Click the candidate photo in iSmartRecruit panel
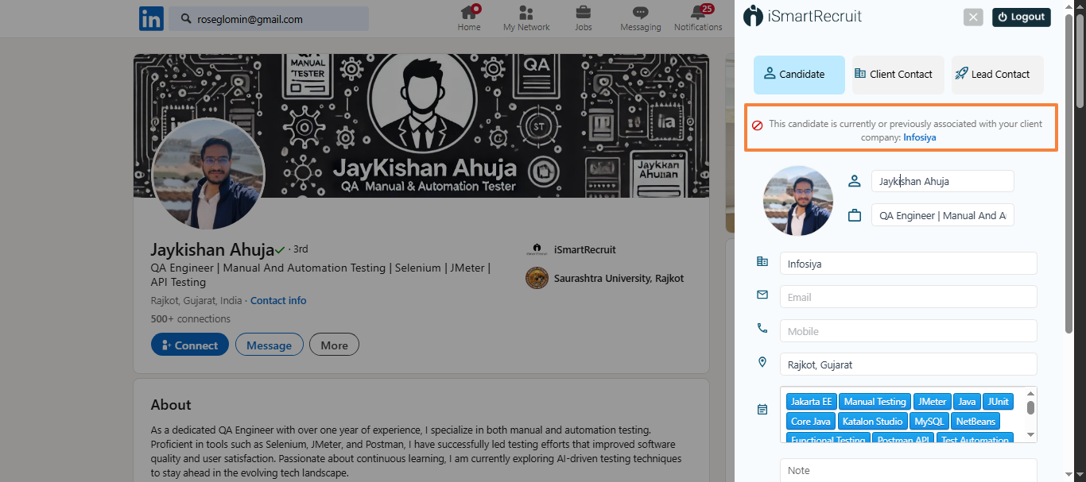This screenshot has height=482, width=1086. (798, 201)
